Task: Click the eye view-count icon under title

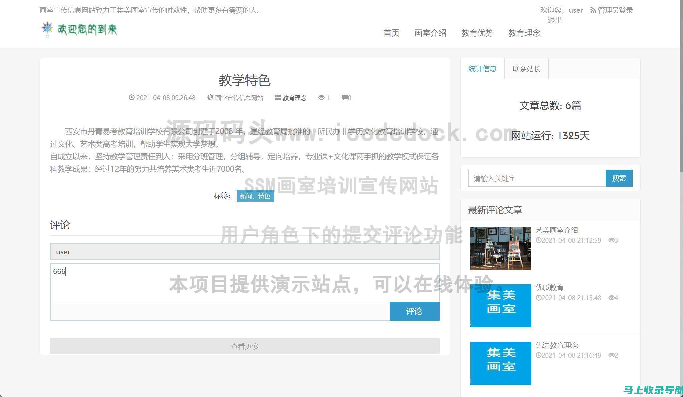Action: point(321,97)
